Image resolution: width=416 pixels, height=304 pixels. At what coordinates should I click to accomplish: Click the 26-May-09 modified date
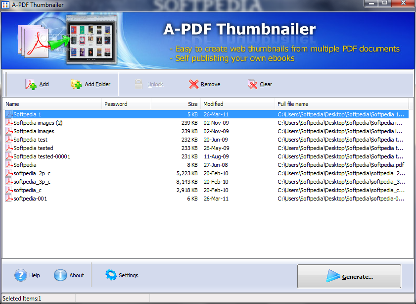217,148
